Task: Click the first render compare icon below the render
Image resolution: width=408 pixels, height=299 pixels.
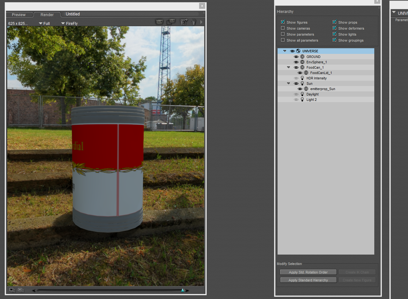Action: point(12,290)
